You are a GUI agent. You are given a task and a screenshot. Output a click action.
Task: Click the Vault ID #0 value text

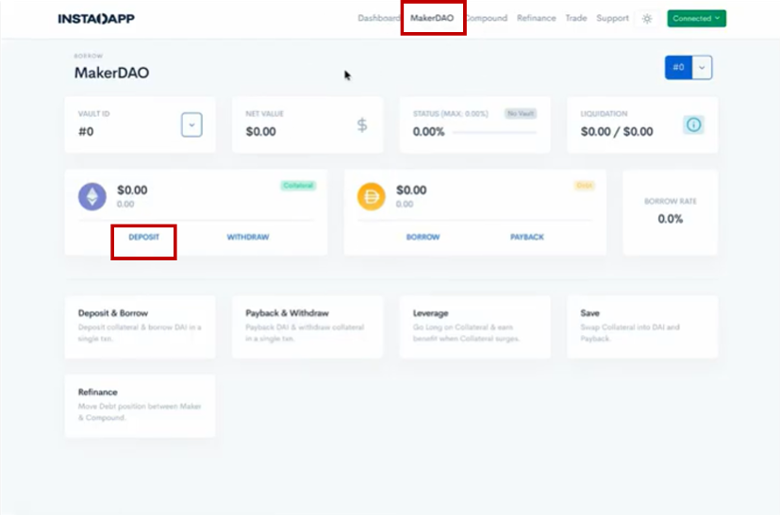point(86,132)
